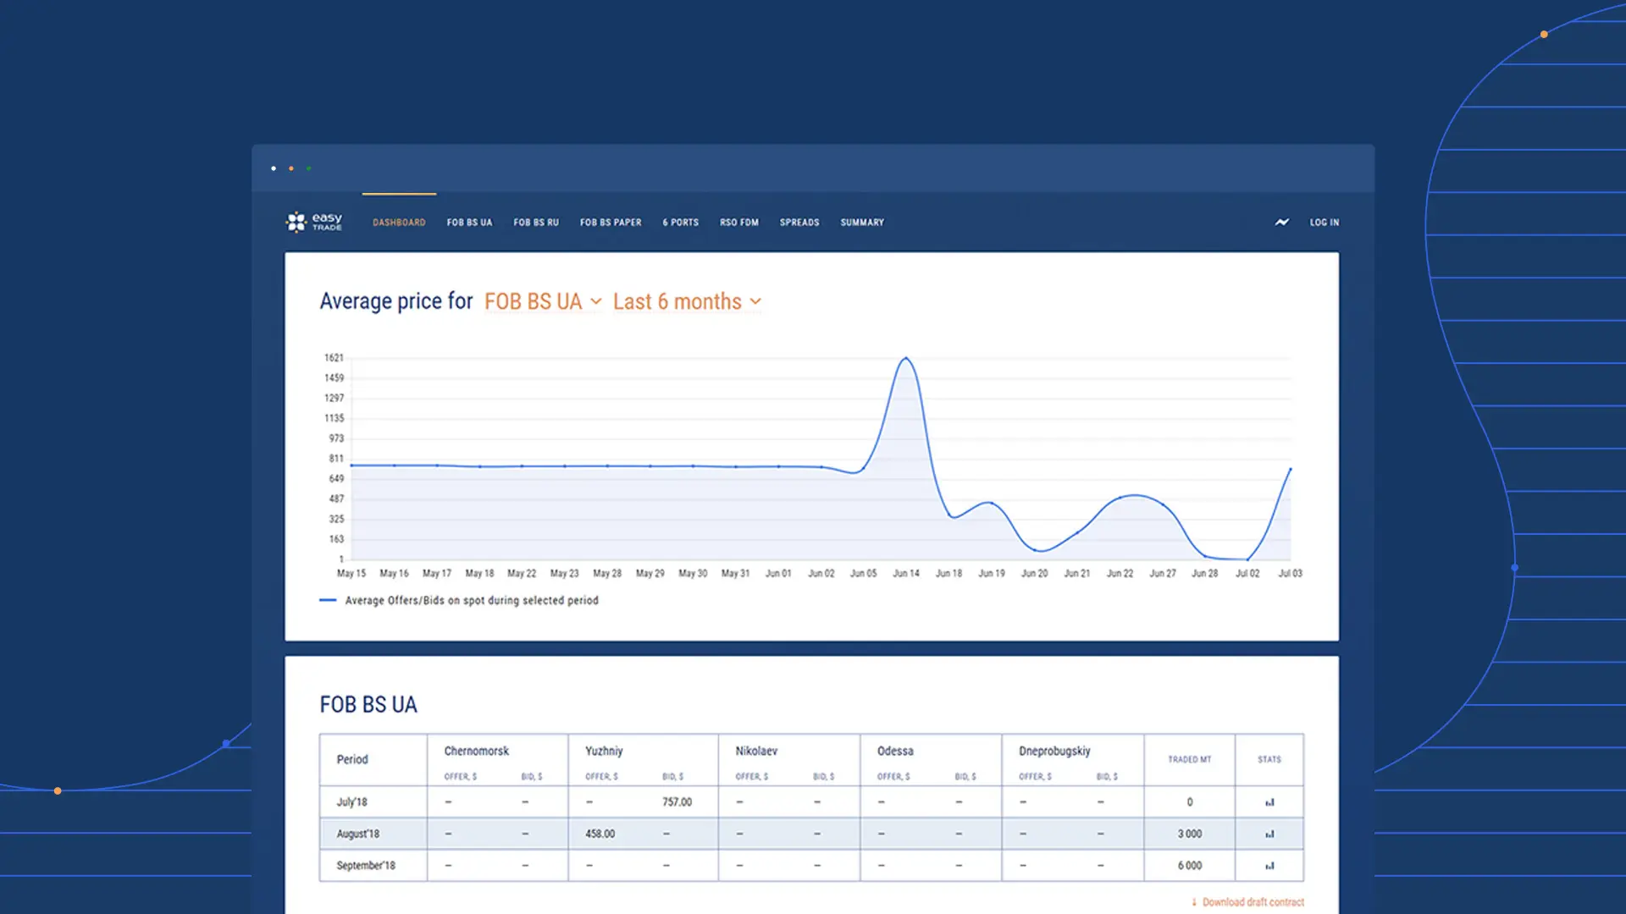Expand the FOB BS UA product dropdown
The height and width of the screenshot is (914, 1626).
tap(542, 301)
